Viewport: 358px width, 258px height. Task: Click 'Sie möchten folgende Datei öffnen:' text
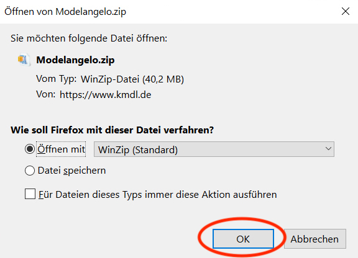89,38
